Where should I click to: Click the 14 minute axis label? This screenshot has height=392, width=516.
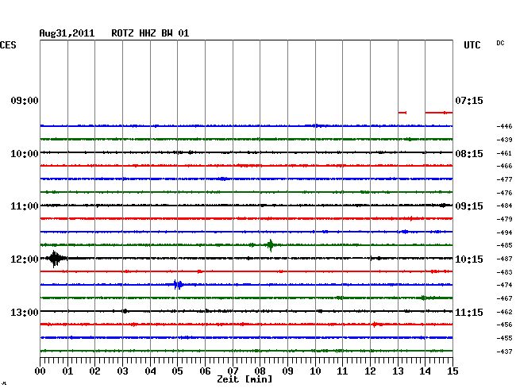tap(426, 371)
